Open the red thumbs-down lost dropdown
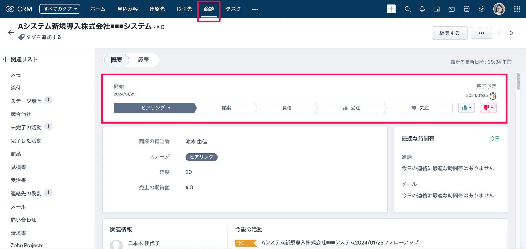Screen dimensions: 526x249 point(488,108)
